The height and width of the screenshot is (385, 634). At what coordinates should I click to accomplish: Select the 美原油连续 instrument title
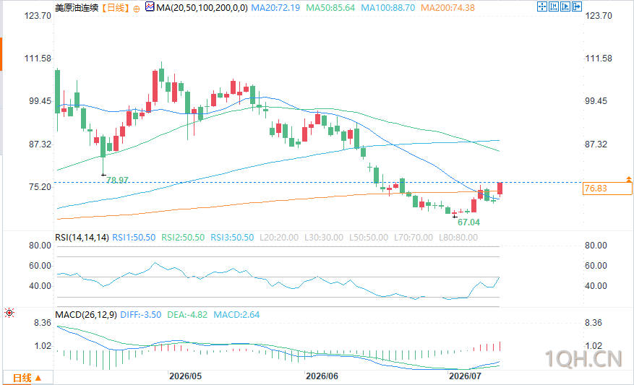coord(77,8)
